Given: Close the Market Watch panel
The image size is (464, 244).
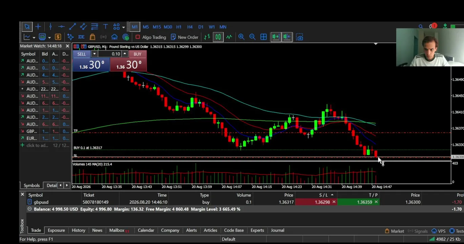Looking at the screenshot, I should [67, 46].
